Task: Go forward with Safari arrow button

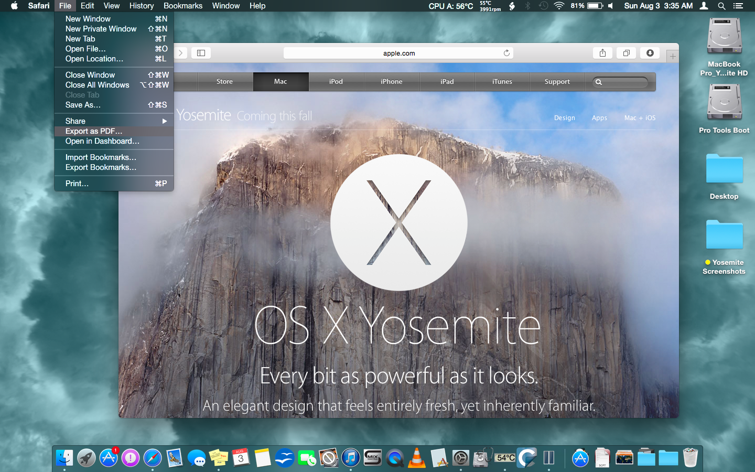Action: click(180, 53)
